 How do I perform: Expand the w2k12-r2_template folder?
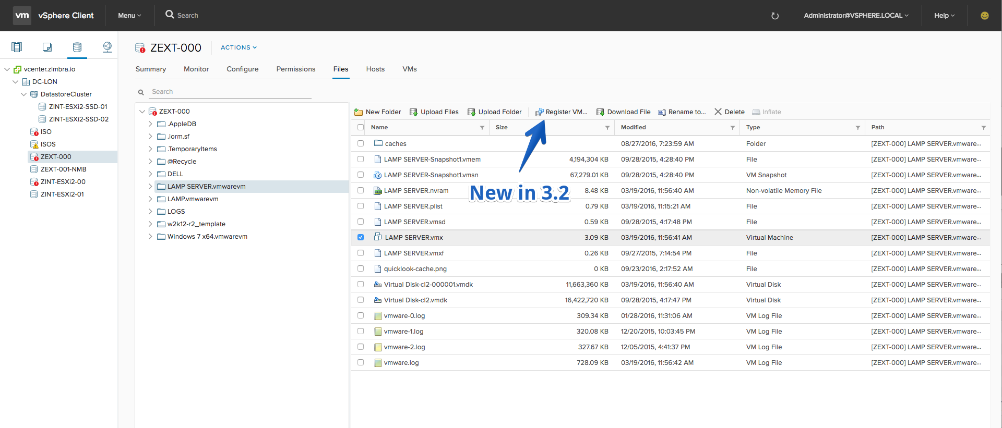150,224
